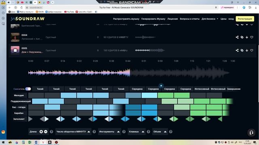The image size is (259, 145).
Task: Toggle the first green Мелодия block
Action: [166, 95]
